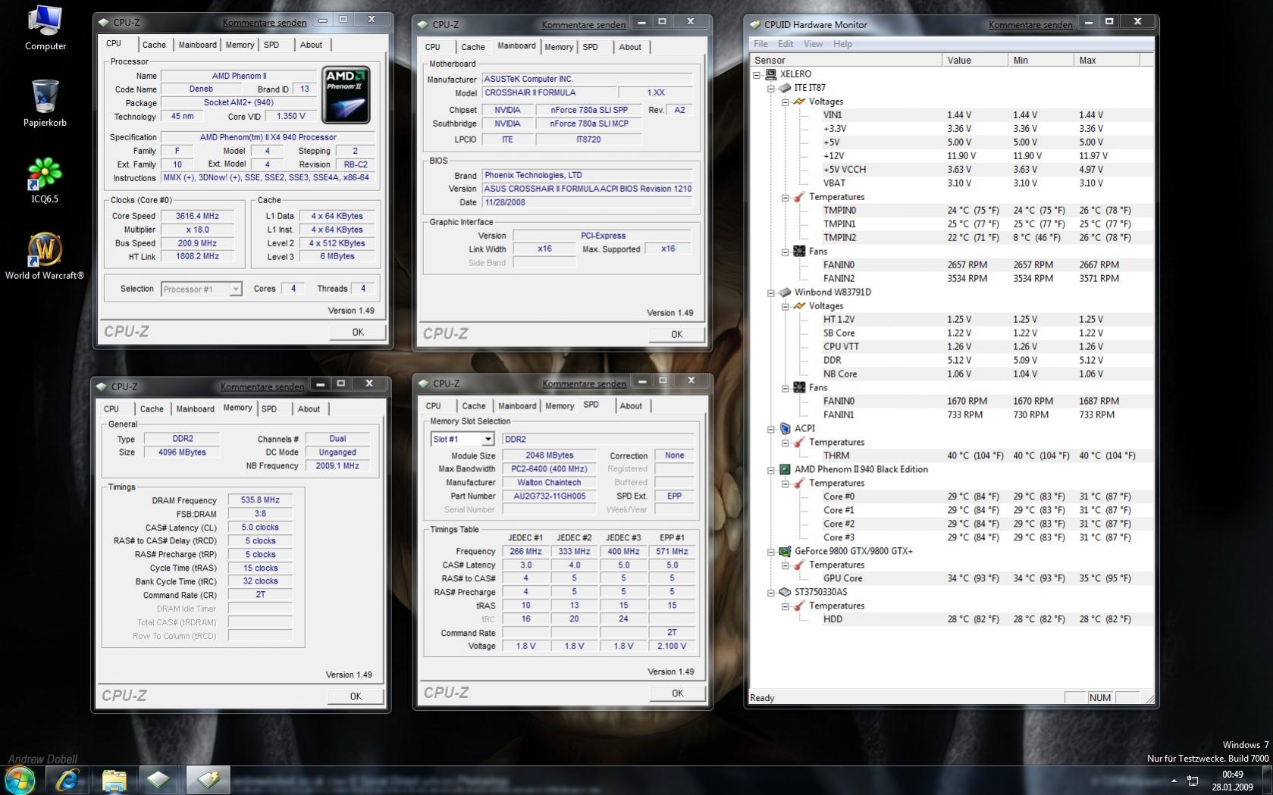Click the icon beside the ACPI node

click(x=785, y=429)
